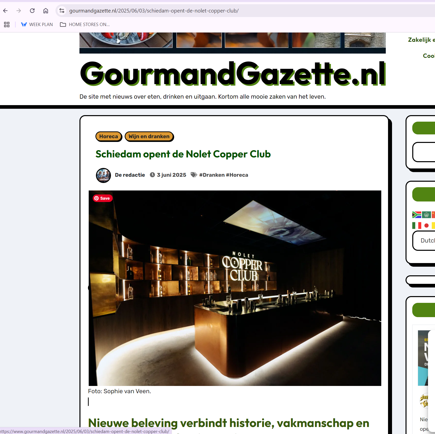The image size is (435, 434).
Task: Select the Arabic flag language
Action: tap(427, 215)
